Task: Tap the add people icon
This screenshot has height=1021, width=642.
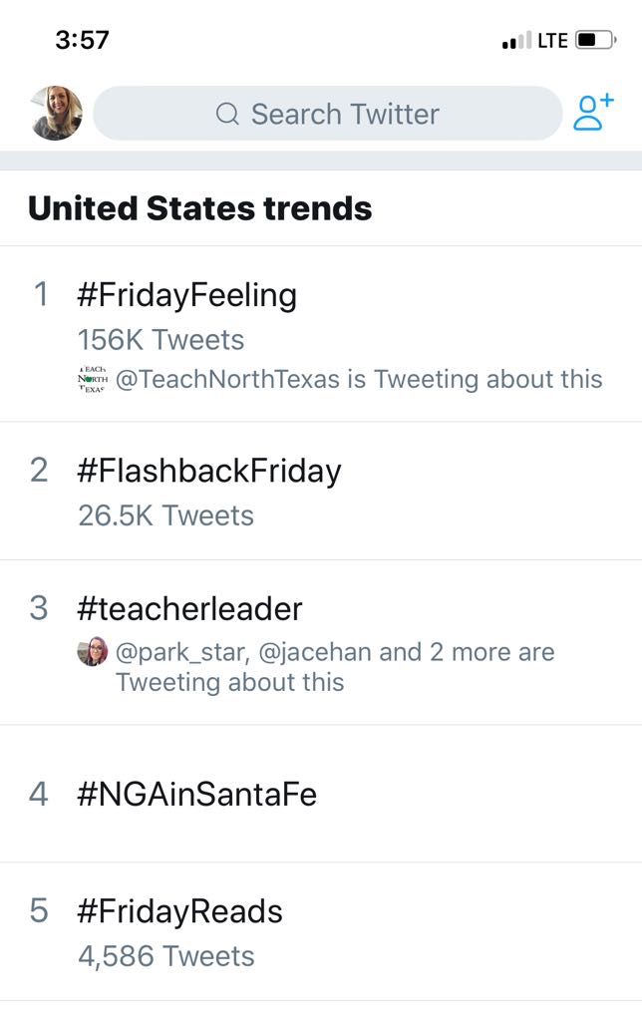Action: point(592,113)
